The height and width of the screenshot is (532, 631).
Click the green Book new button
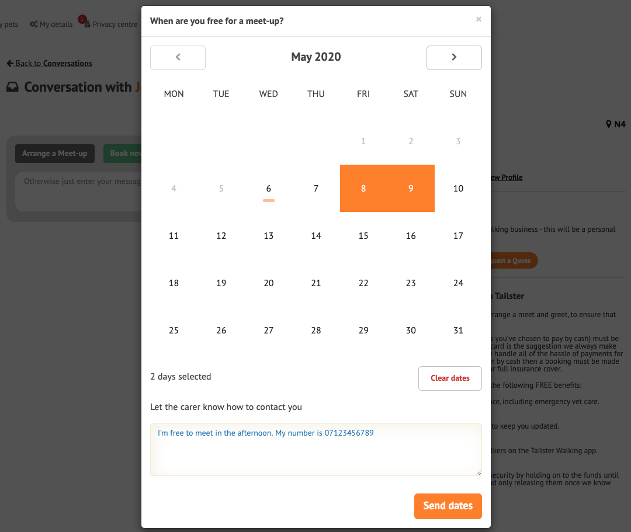coord(123,153)
